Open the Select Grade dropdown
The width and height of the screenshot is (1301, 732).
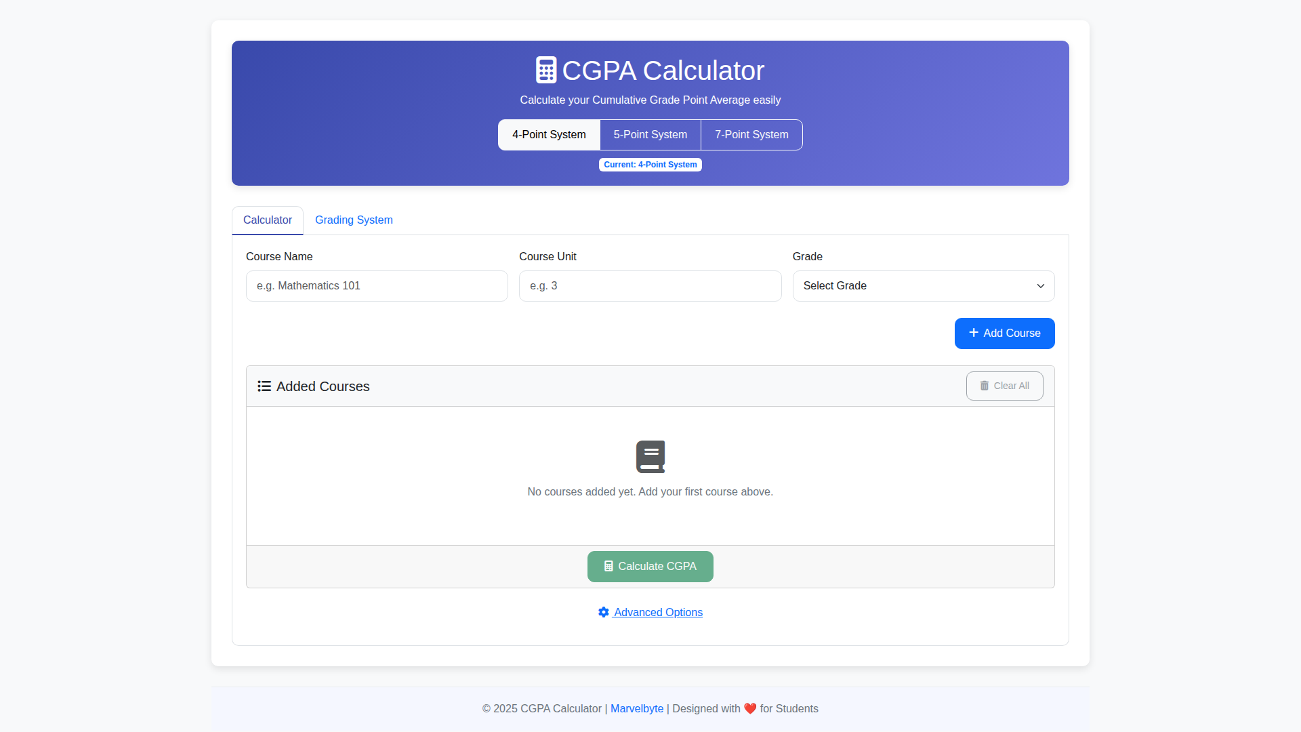[x=923, y=286]
